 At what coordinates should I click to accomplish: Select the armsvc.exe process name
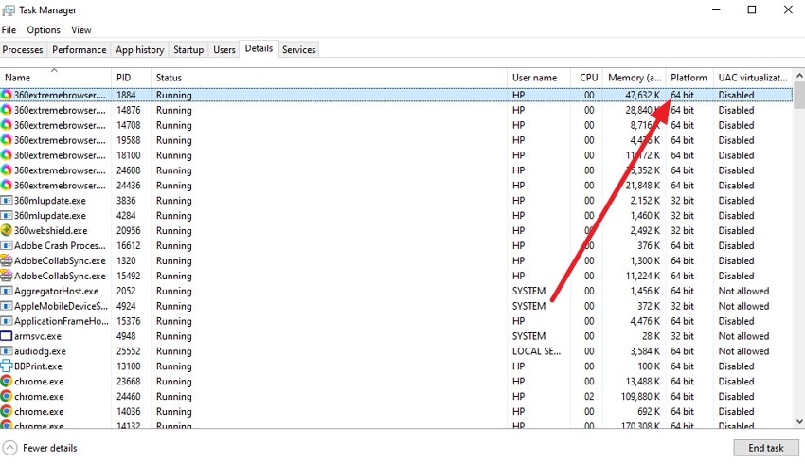click(38, 336)
